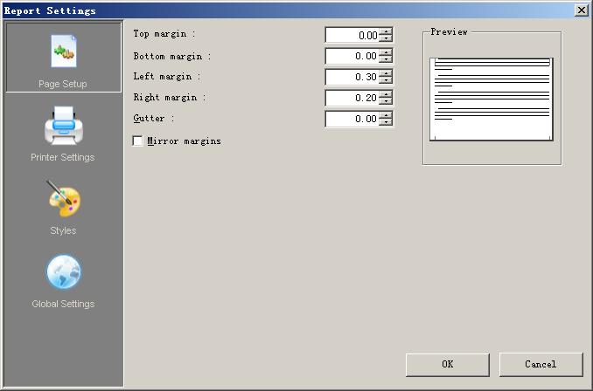The width and height of the screenshot is (593, 391).
Task: Increase Bottom margin with up arrow
Action: 386,52
